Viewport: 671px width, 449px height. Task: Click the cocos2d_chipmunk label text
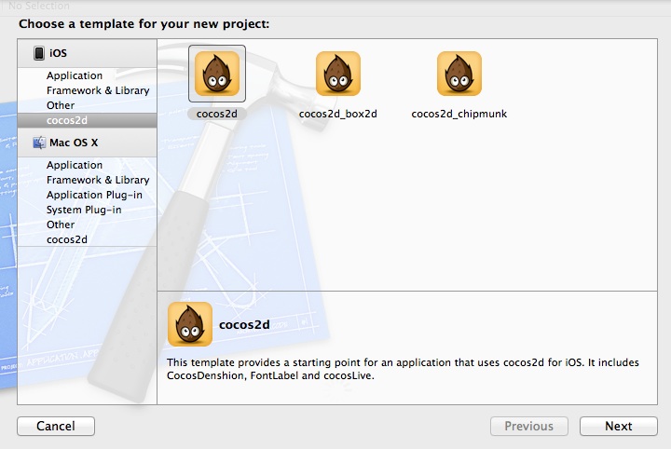(x=459, y=114)
